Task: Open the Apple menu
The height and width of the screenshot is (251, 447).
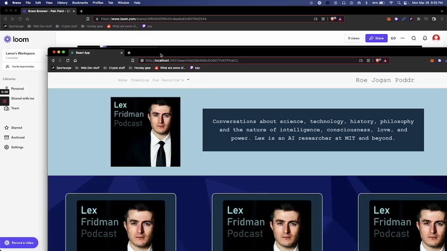Action: click(6, 3)
